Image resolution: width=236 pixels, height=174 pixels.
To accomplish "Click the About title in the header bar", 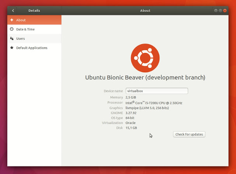I will pos(145,11).
